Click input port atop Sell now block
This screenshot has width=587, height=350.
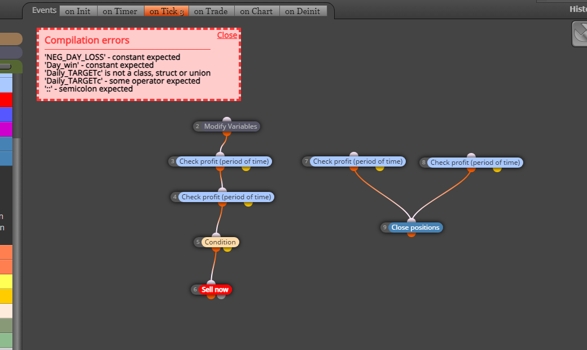point(211,283)
